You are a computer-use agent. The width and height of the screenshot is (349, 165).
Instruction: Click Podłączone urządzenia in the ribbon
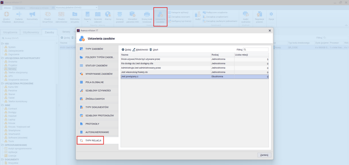point(215,12)
